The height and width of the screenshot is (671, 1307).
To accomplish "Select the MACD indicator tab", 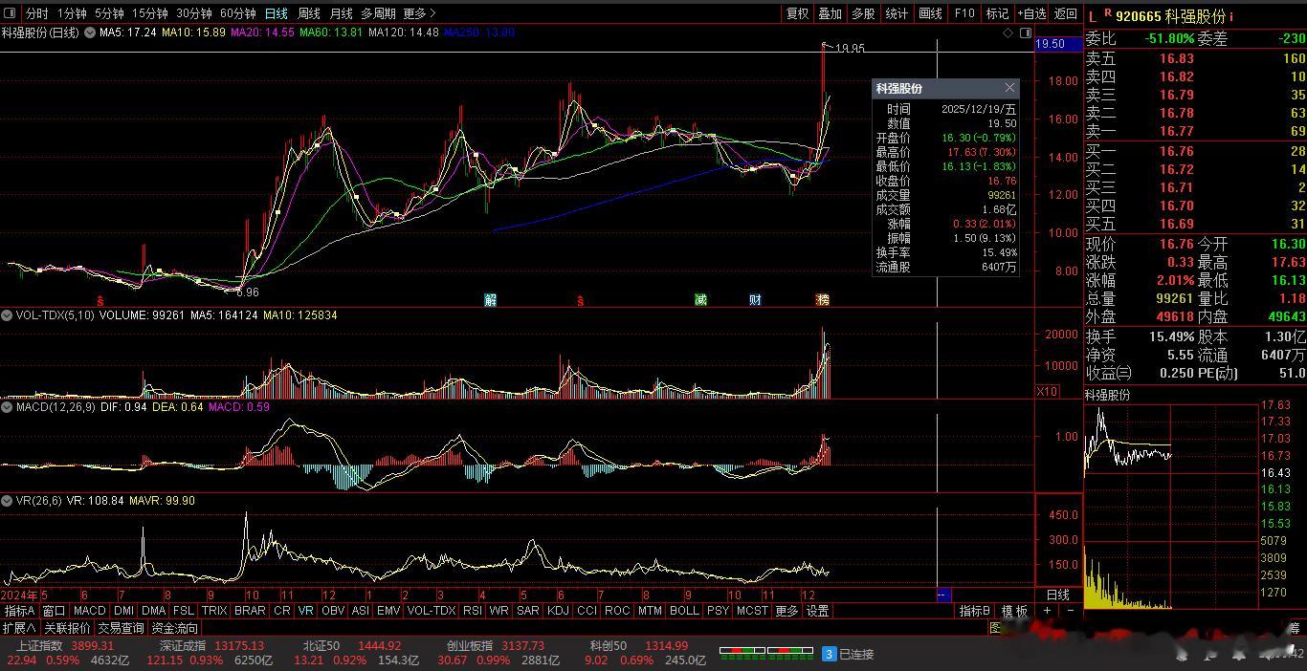I will click(x=89, y=611).
